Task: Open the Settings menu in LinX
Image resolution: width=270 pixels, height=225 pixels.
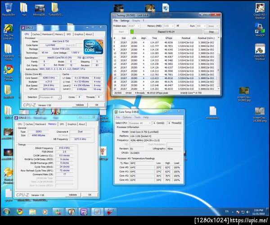Action: click(125, 21)
